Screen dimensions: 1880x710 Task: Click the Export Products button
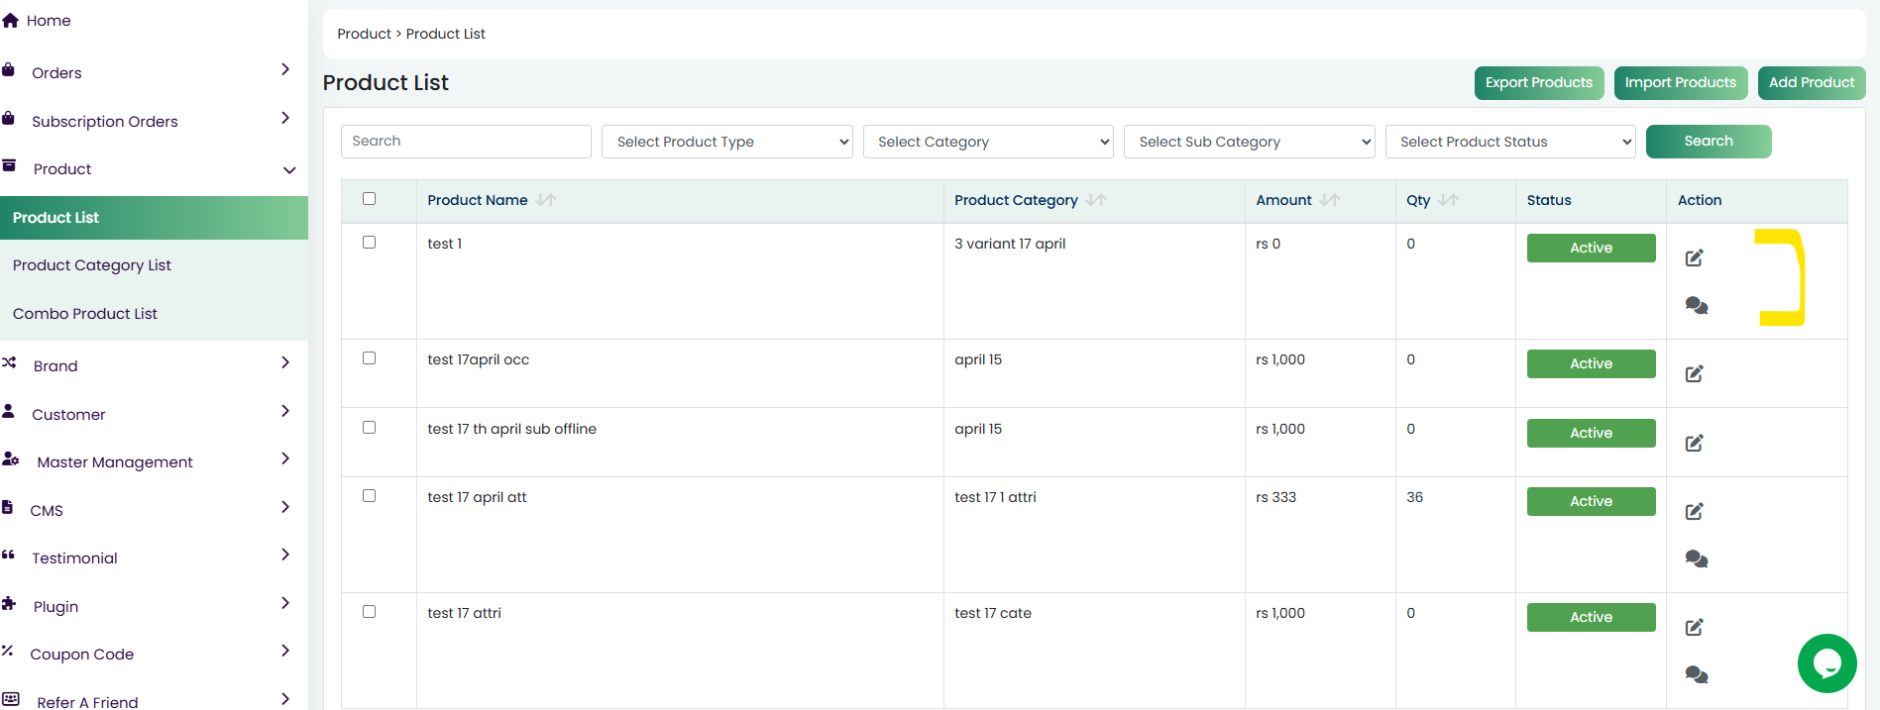point(1539,83)
